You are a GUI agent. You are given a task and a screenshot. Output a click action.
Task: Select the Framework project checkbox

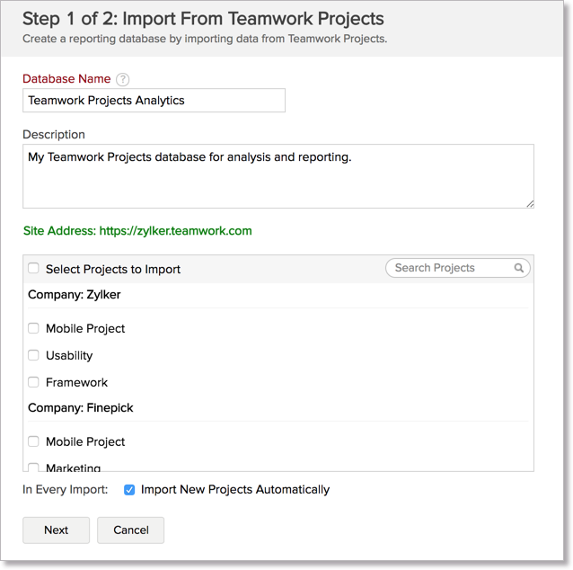coord(33,382)
